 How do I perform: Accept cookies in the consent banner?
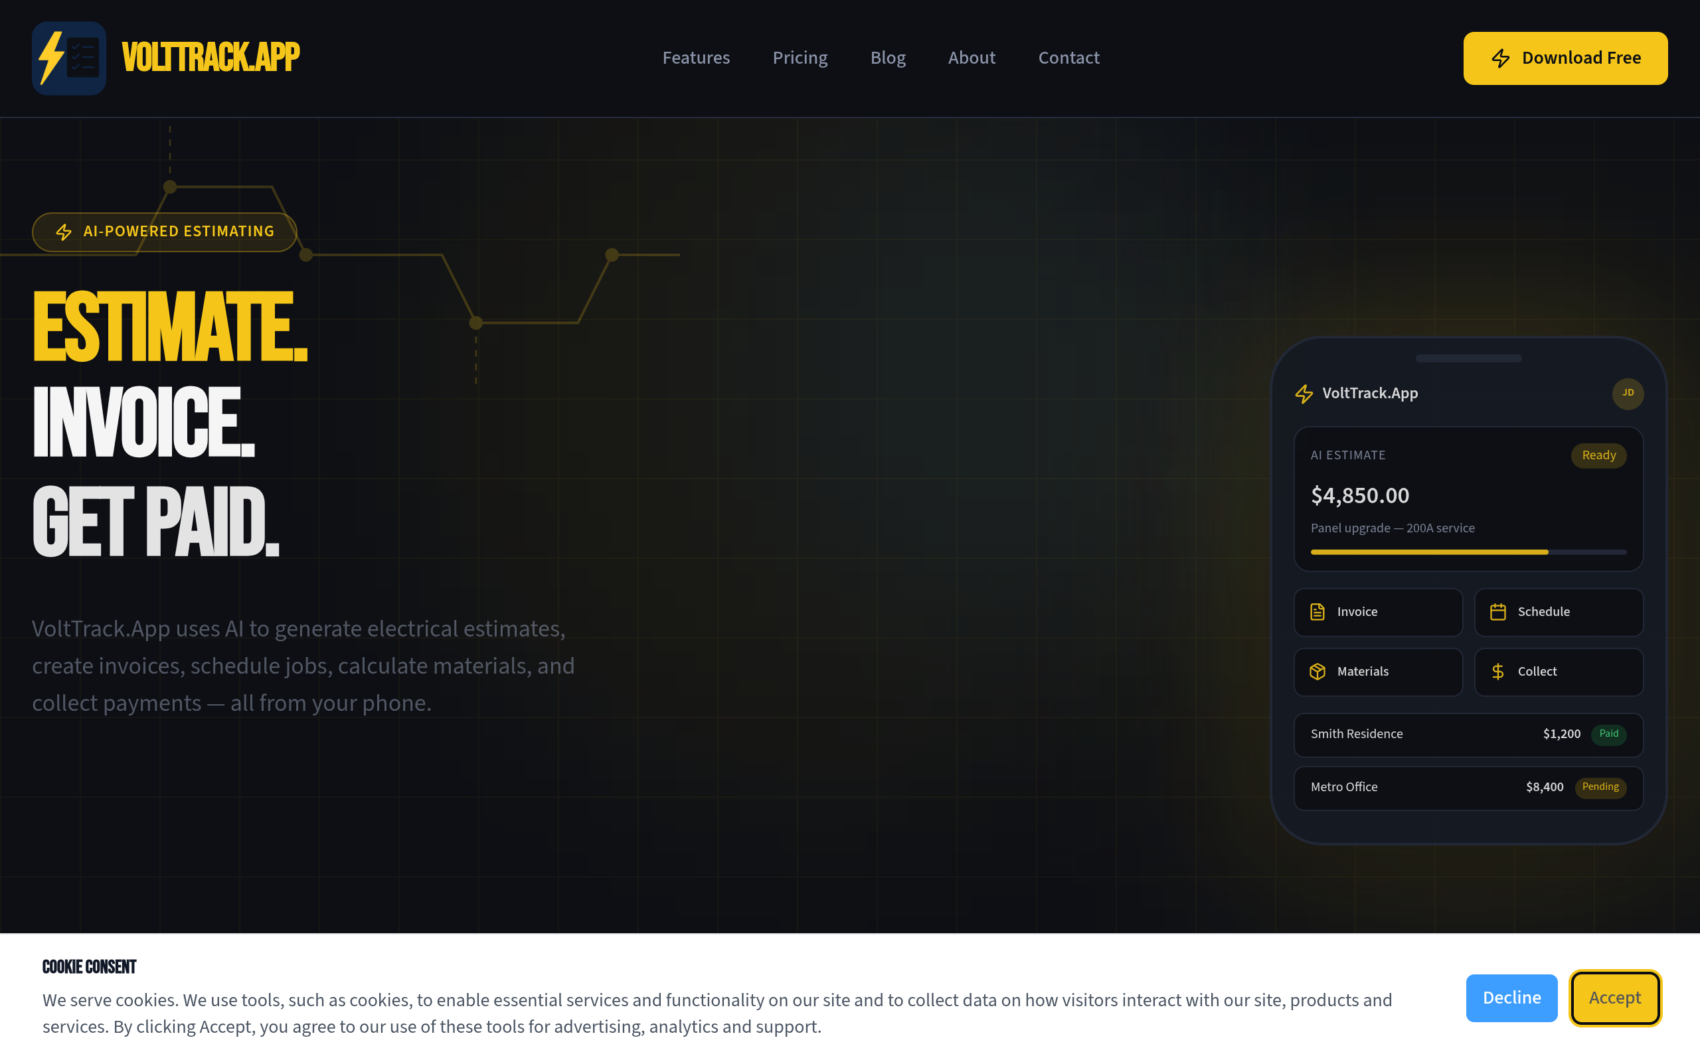tap(1615, 998)
